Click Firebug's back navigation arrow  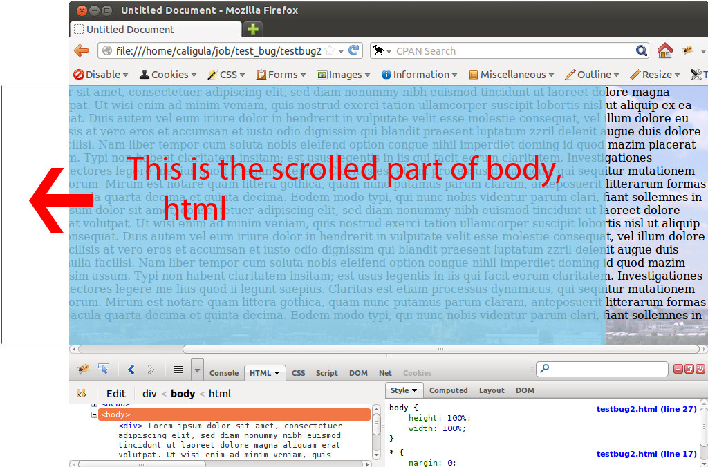click(131, 370)
